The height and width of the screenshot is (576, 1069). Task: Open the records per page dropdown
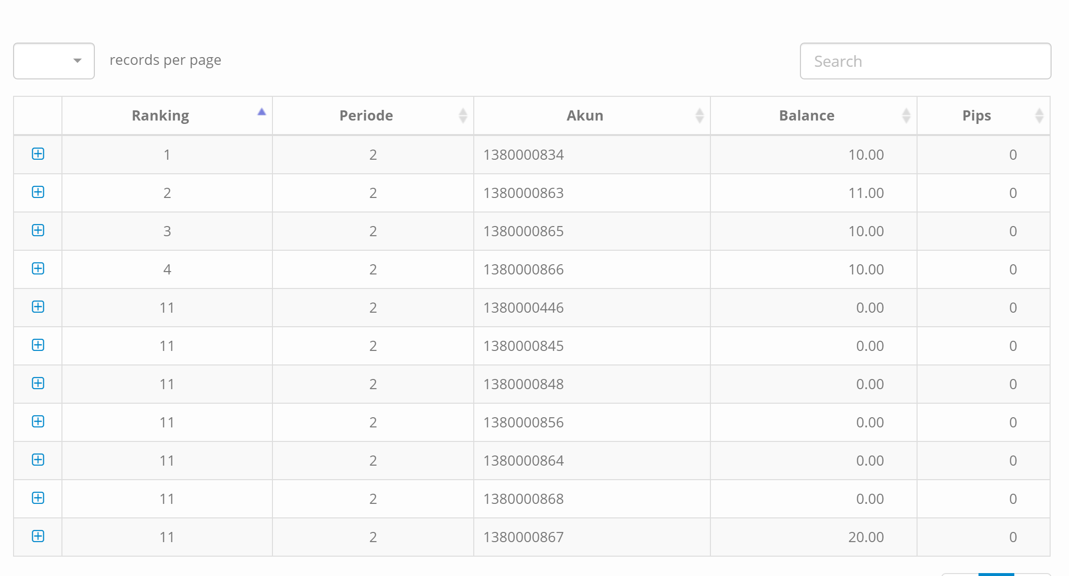coord(54,61)
